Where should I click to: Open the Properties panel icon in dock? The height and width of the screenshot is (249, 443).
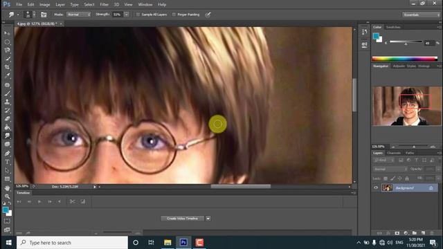[x=365, y=44]
